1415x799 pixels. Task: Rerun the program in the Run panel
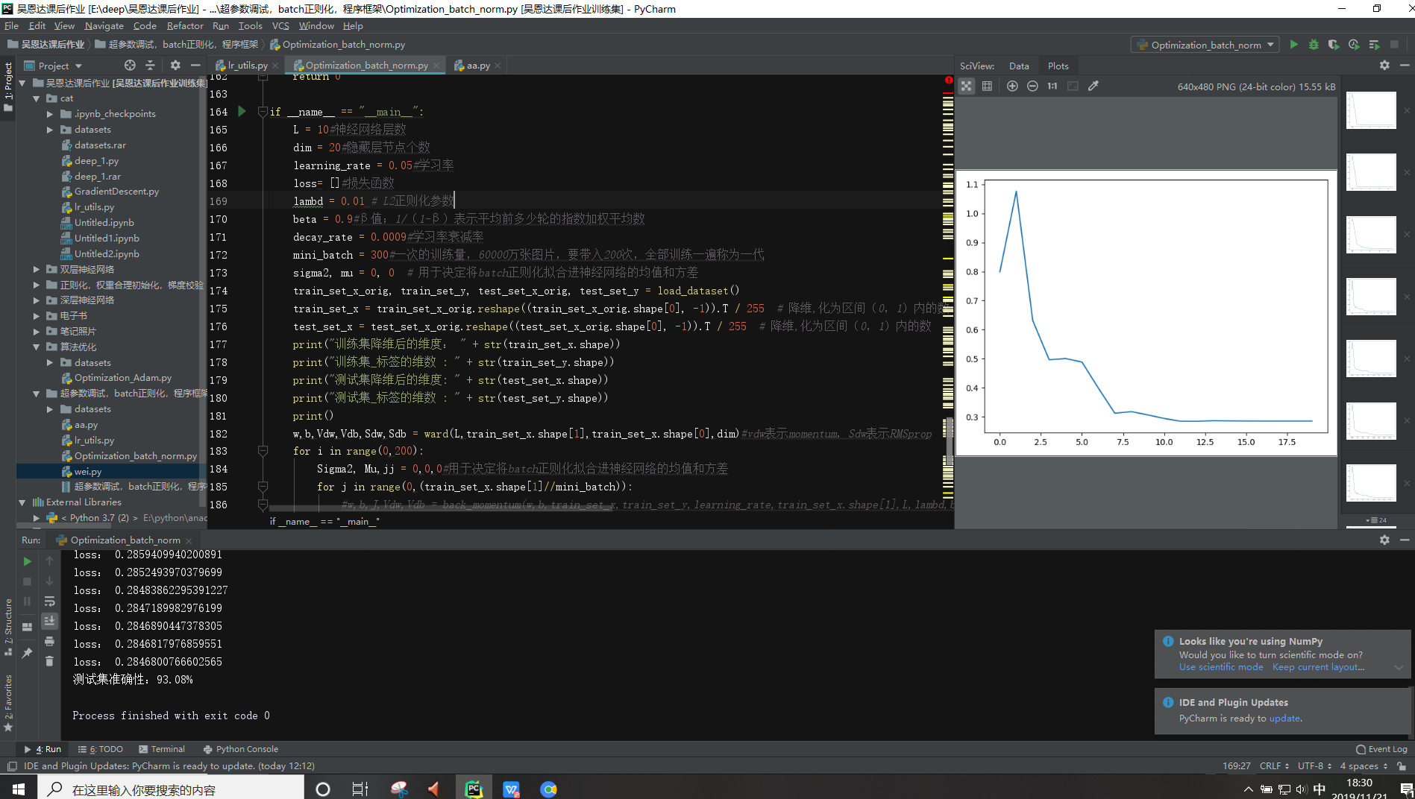click(x=26, y=561)
